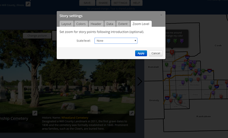Select red map marker number 1
Screen dimensions: 228x138
point(172,52)
